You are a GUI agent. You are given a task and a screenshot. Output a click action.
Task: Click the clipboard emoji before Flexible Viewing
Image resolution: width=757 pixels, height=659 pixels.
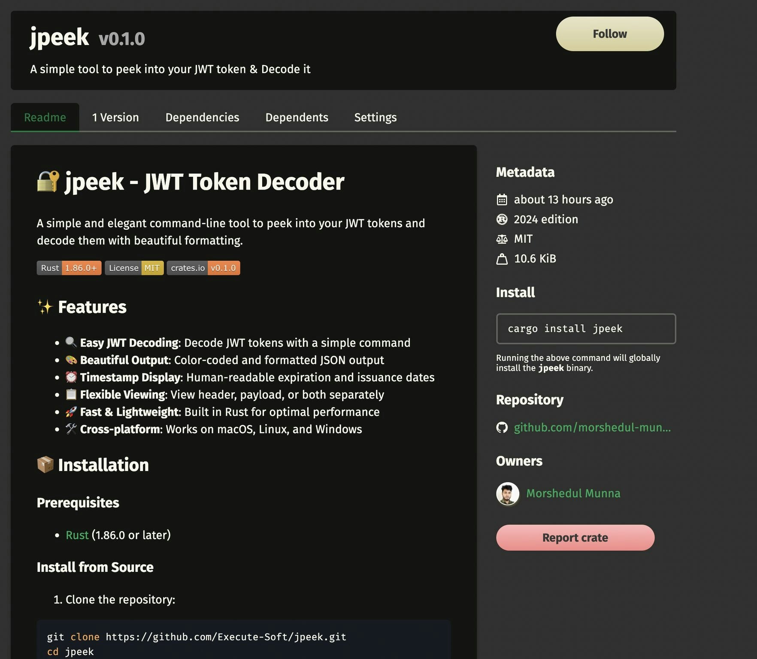tap(71, 394)
